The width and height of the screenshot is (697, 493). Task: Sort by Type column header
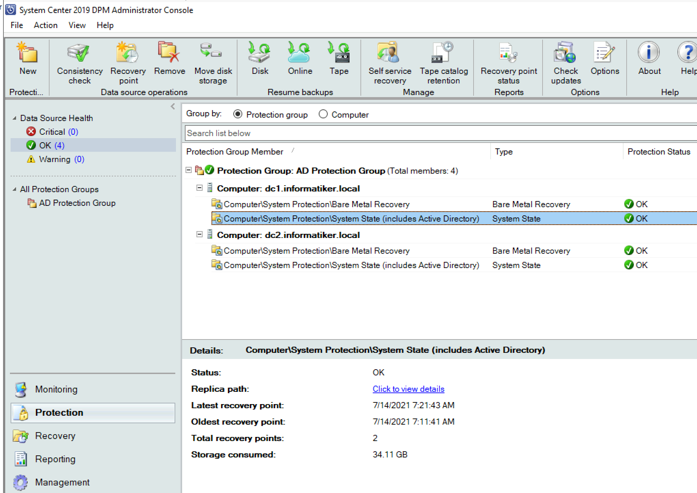tap(504, 151)
